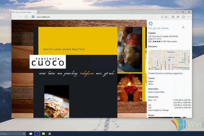The height and width of the screenshot is (136, 204).
Task: Open a new tab with plus button
Action: point(38,12)
